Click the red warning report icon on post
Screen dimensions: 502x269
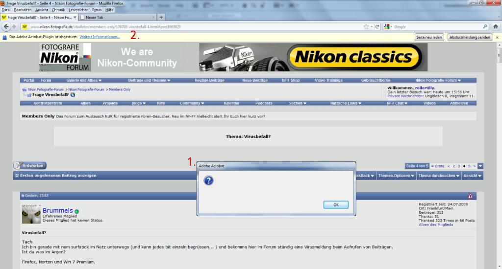pos(470,196)
